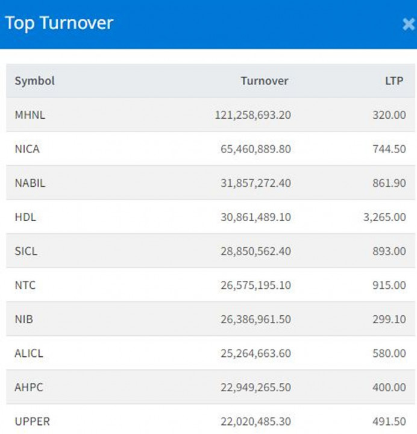Click the Top Turnover title text
The image size is (417, 434).
point(59,24)
